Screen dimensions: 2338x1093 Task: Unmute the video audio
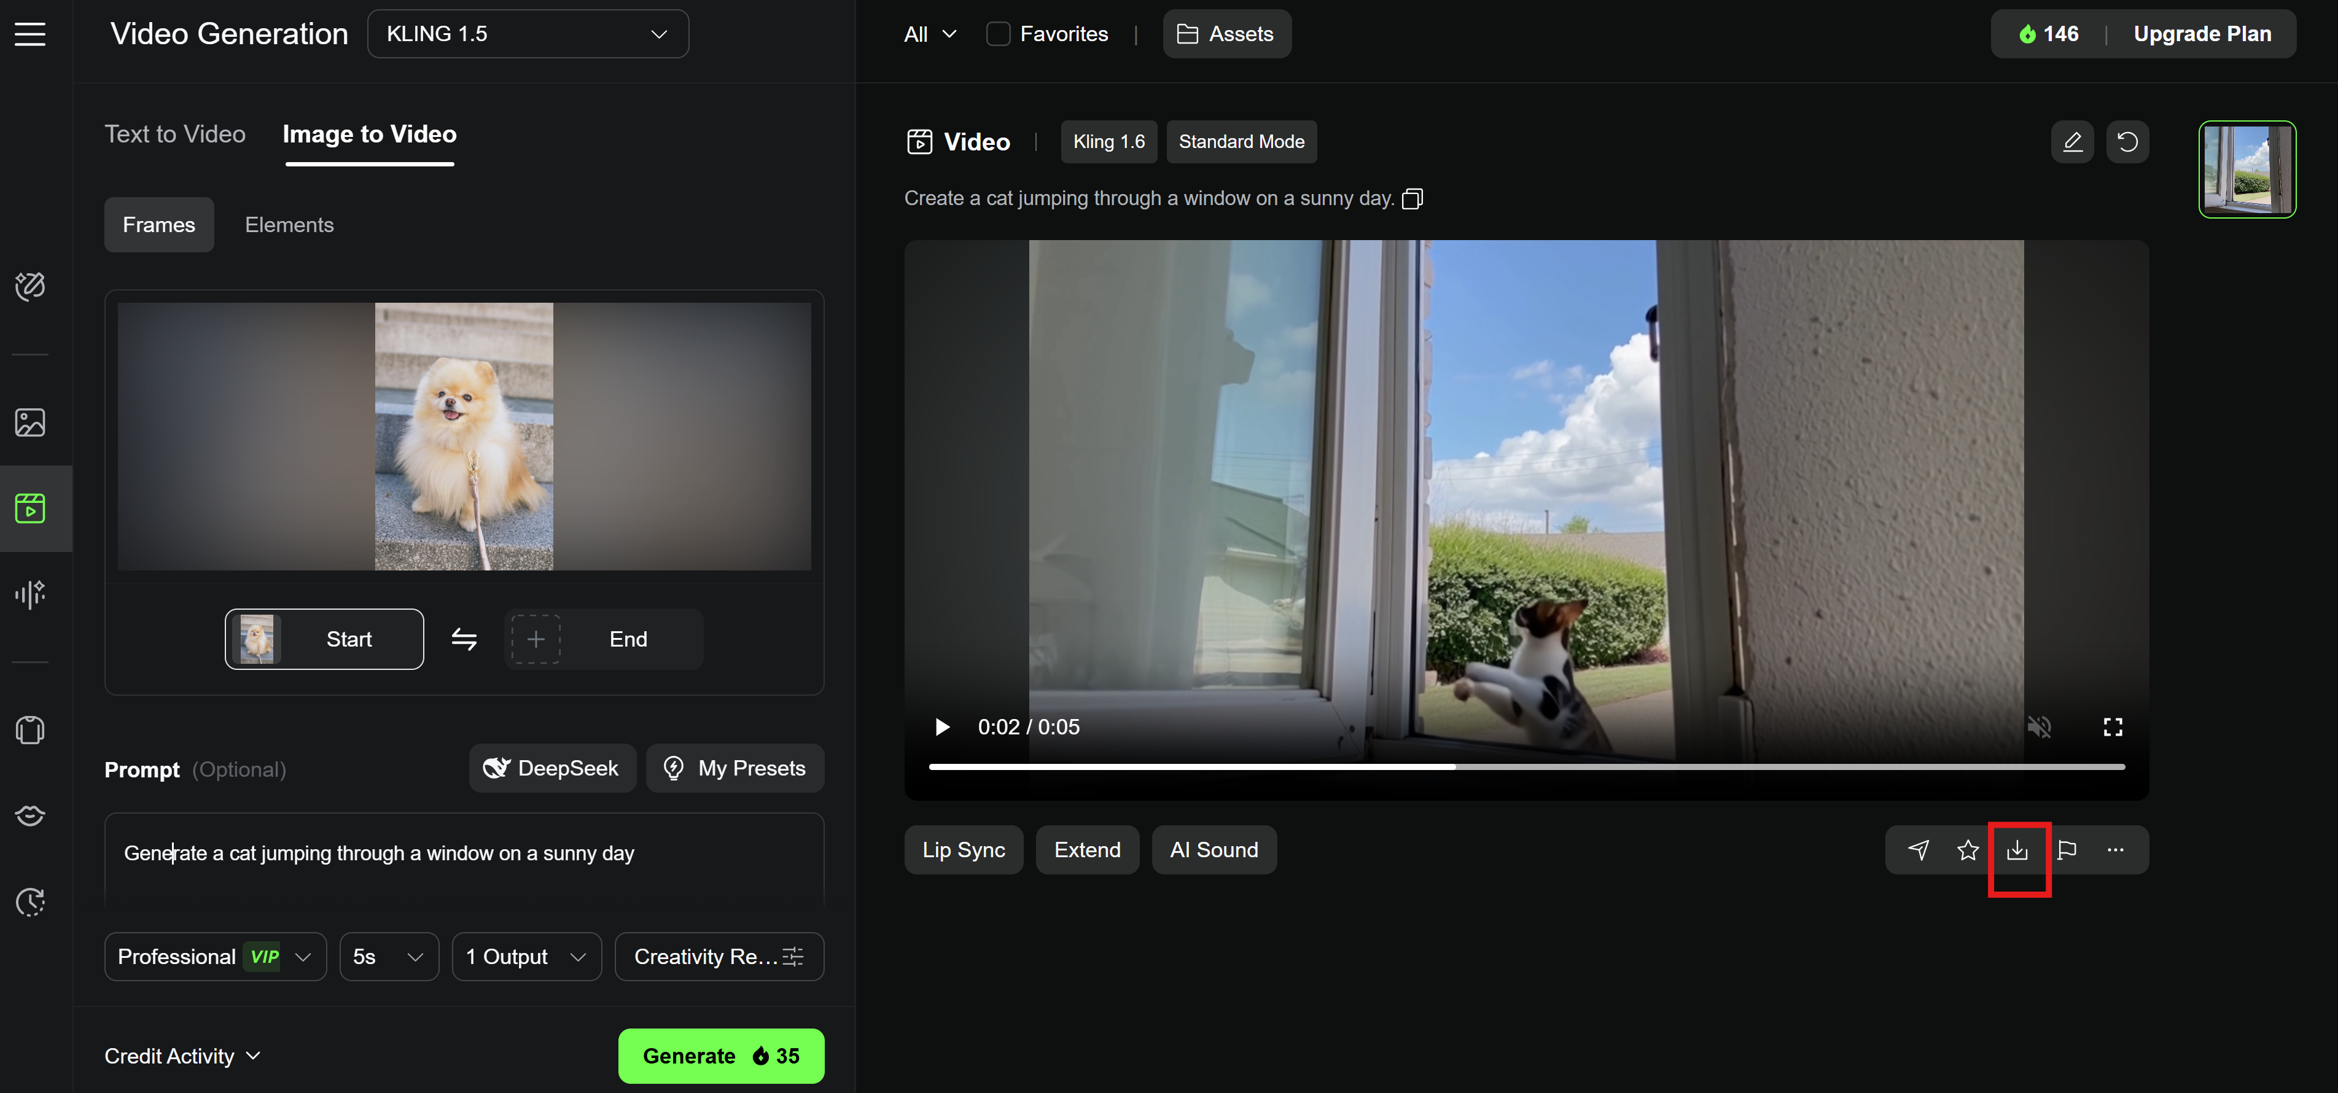coord(2040,727)
